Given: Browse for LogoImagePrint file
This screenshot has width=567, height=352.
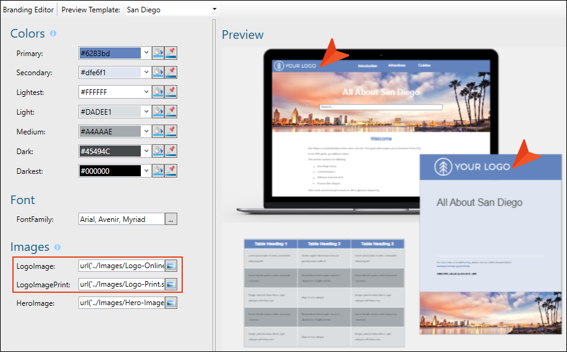Looking at the screenshot, I should point(171,284).
